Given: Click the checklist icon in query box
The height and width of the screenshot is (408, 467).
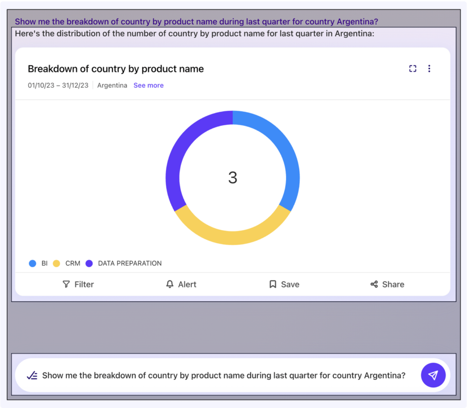Looking at the screenshot, I should tap(32, 375).
